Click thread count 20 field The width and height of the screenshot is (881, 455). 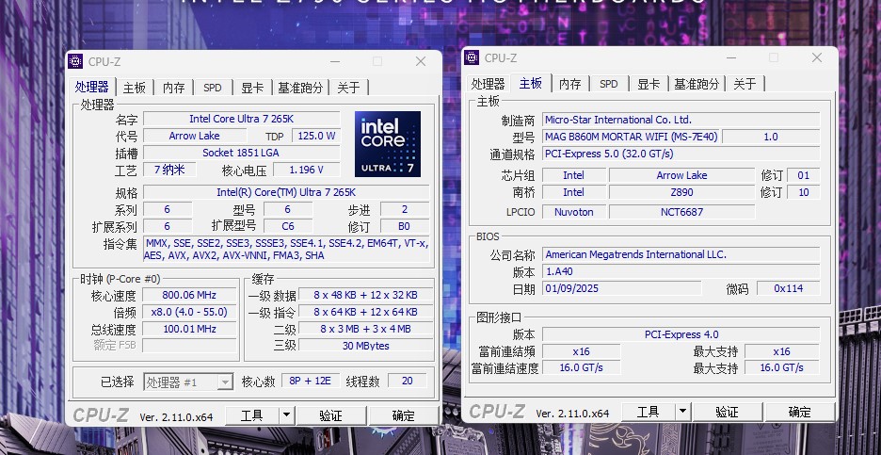408,381
